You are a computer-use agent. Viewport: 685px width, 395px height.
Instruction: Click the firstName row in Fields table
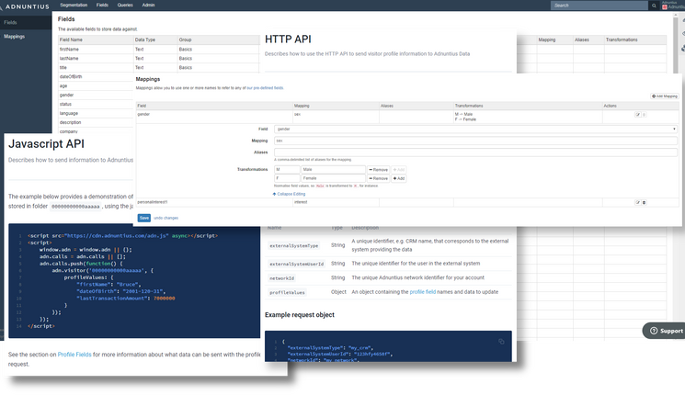pos(159,50)
